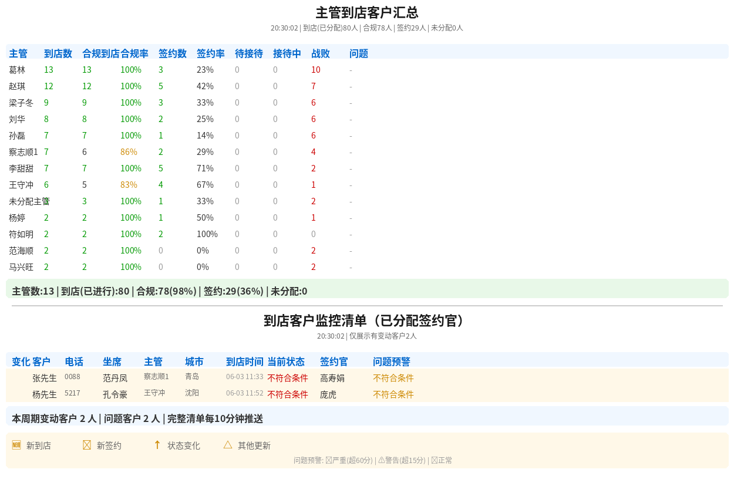Screen dimensions: 734x493
Task: Click 孙磊's 14% sign rate
Action: coord(205,136)
